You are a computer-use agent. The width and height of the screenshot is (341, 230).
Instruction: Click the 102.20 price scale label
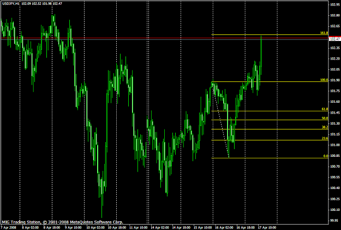tap(335, 58)
